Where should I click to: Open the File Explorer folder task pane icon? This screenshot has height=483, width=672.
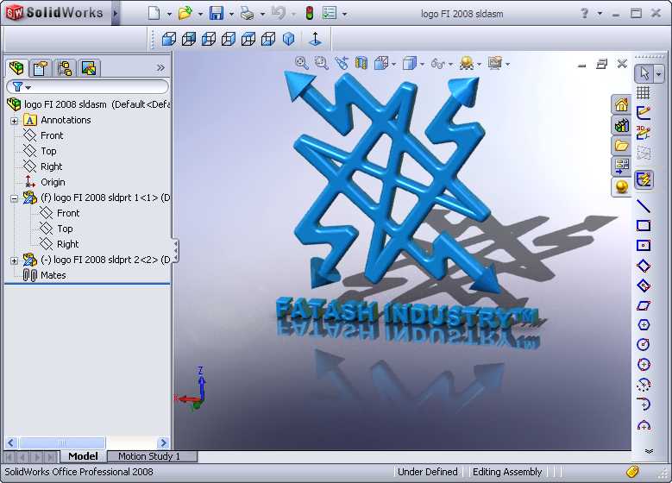[621, 146]
